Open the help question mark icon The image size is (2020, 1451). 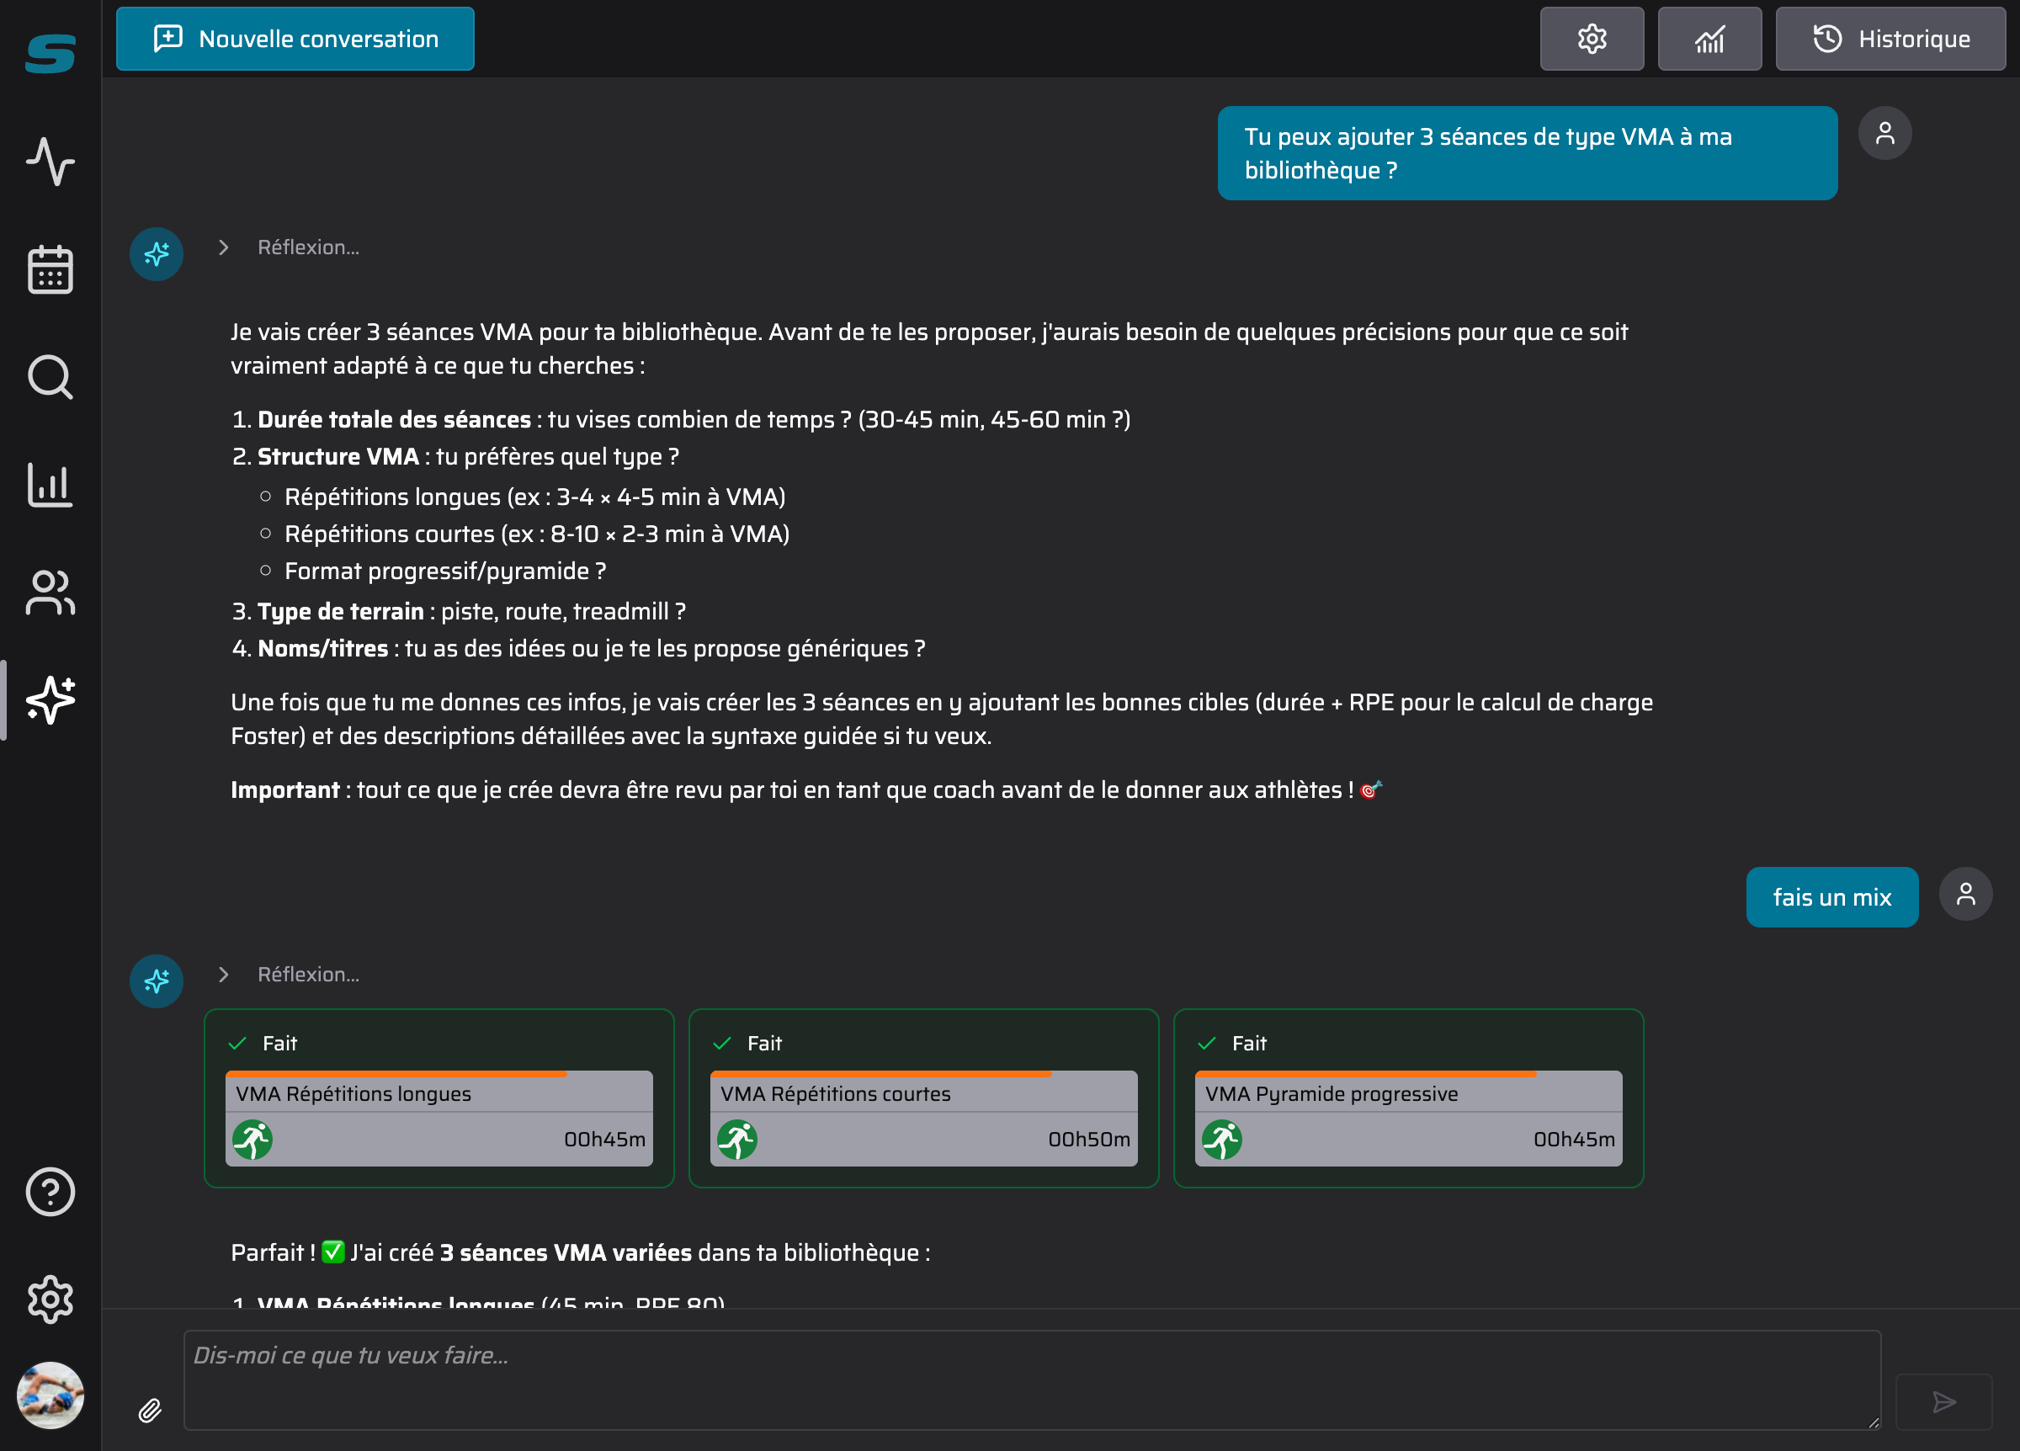50,1192
